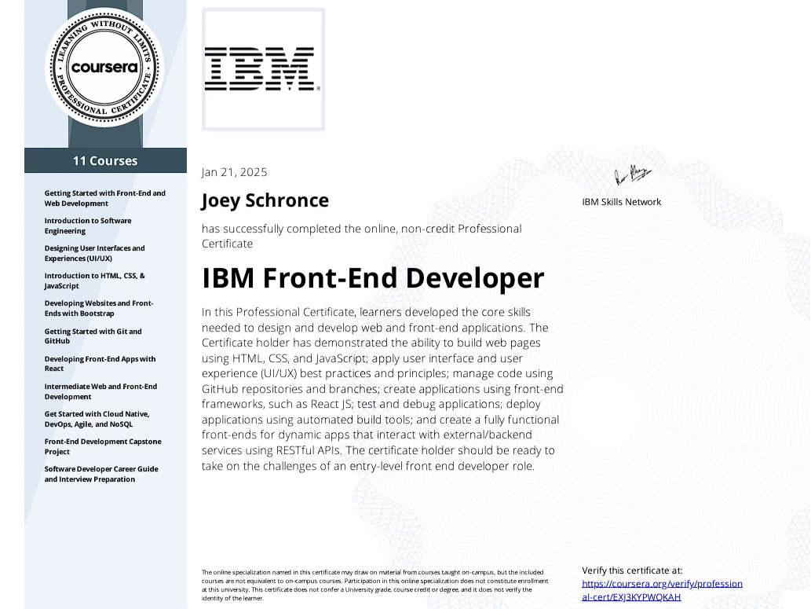Expand 'Introduction to Software Engineering' course entry
This screenshot has height=609, width=811.
click(x=88, y=226)
